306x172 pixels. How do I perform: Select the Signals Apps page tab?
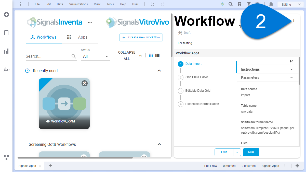click(27, 166)
